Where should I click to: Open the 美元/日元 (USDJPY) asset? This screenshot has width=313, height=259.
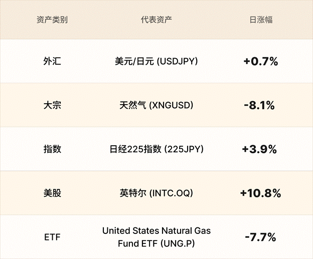tap(156, 62)
